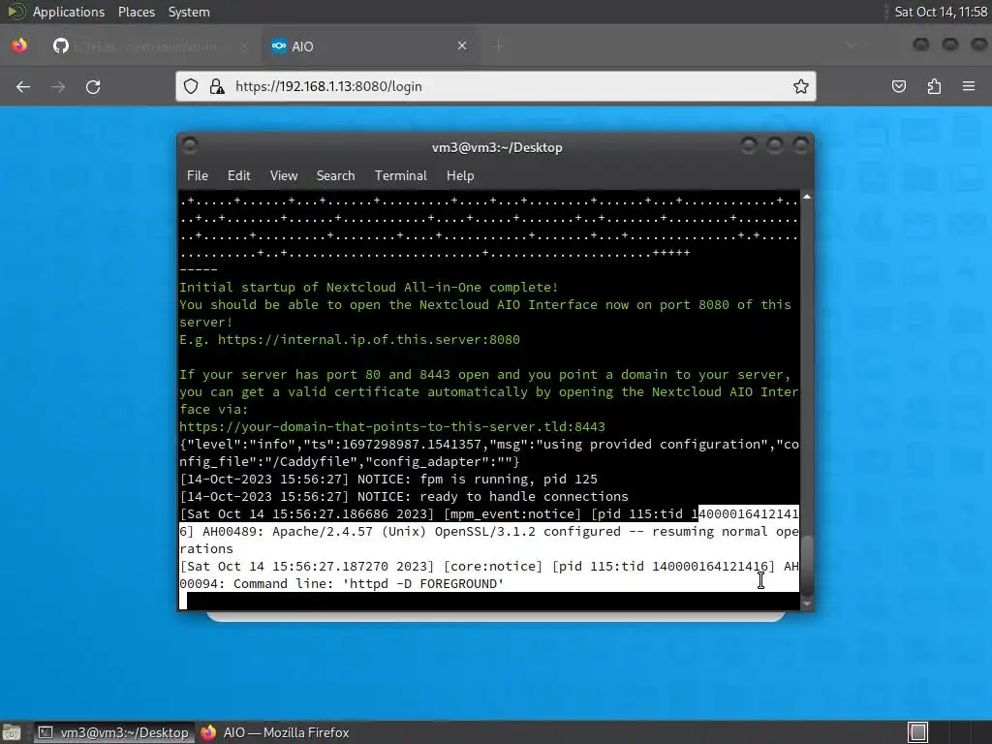Click the clock showing Sat Oct 14, 11:58

pos(941,12)
